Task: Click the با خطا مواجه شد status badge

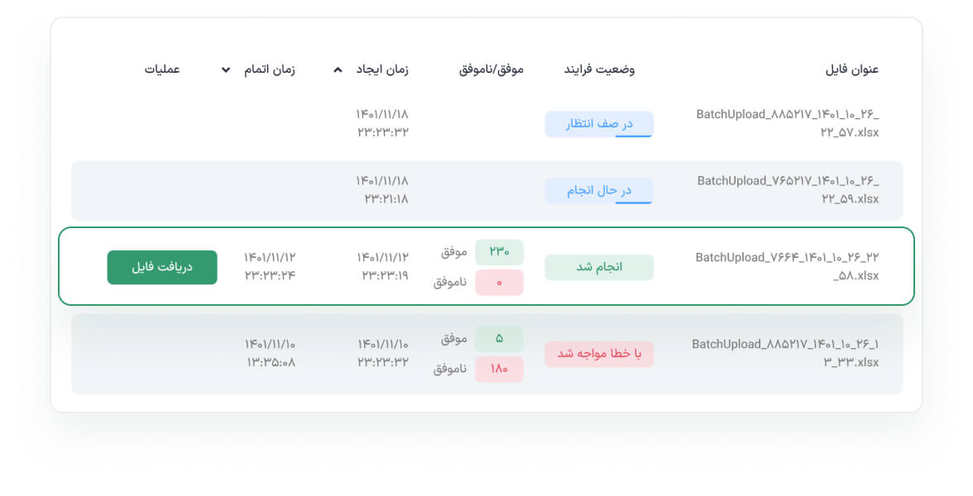Action: pyautogui.click(x=599, y=354)
